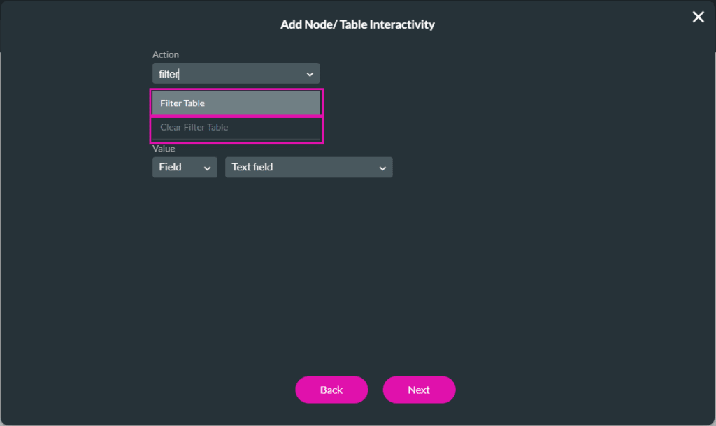Viewport: 716px width, 426px height.
Task: Click the Action dropdown arrow icon
Action: (x=310, y=73)
